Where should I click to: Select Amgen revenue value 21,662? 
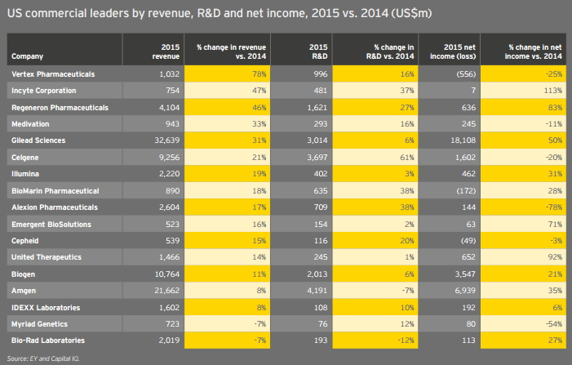pyautogui.click(x=167, y=291)
